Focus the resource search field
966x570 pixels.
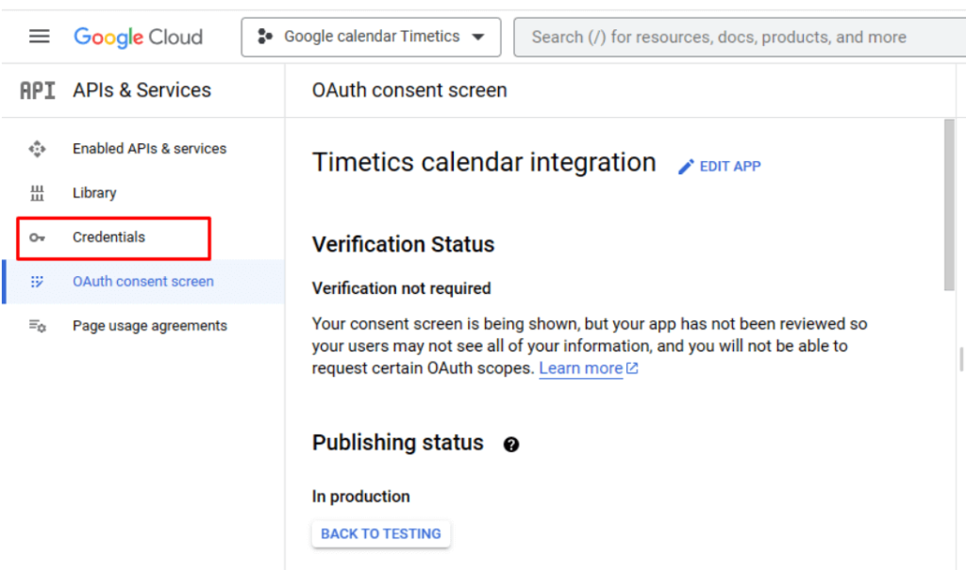click(x=740, y=37)
